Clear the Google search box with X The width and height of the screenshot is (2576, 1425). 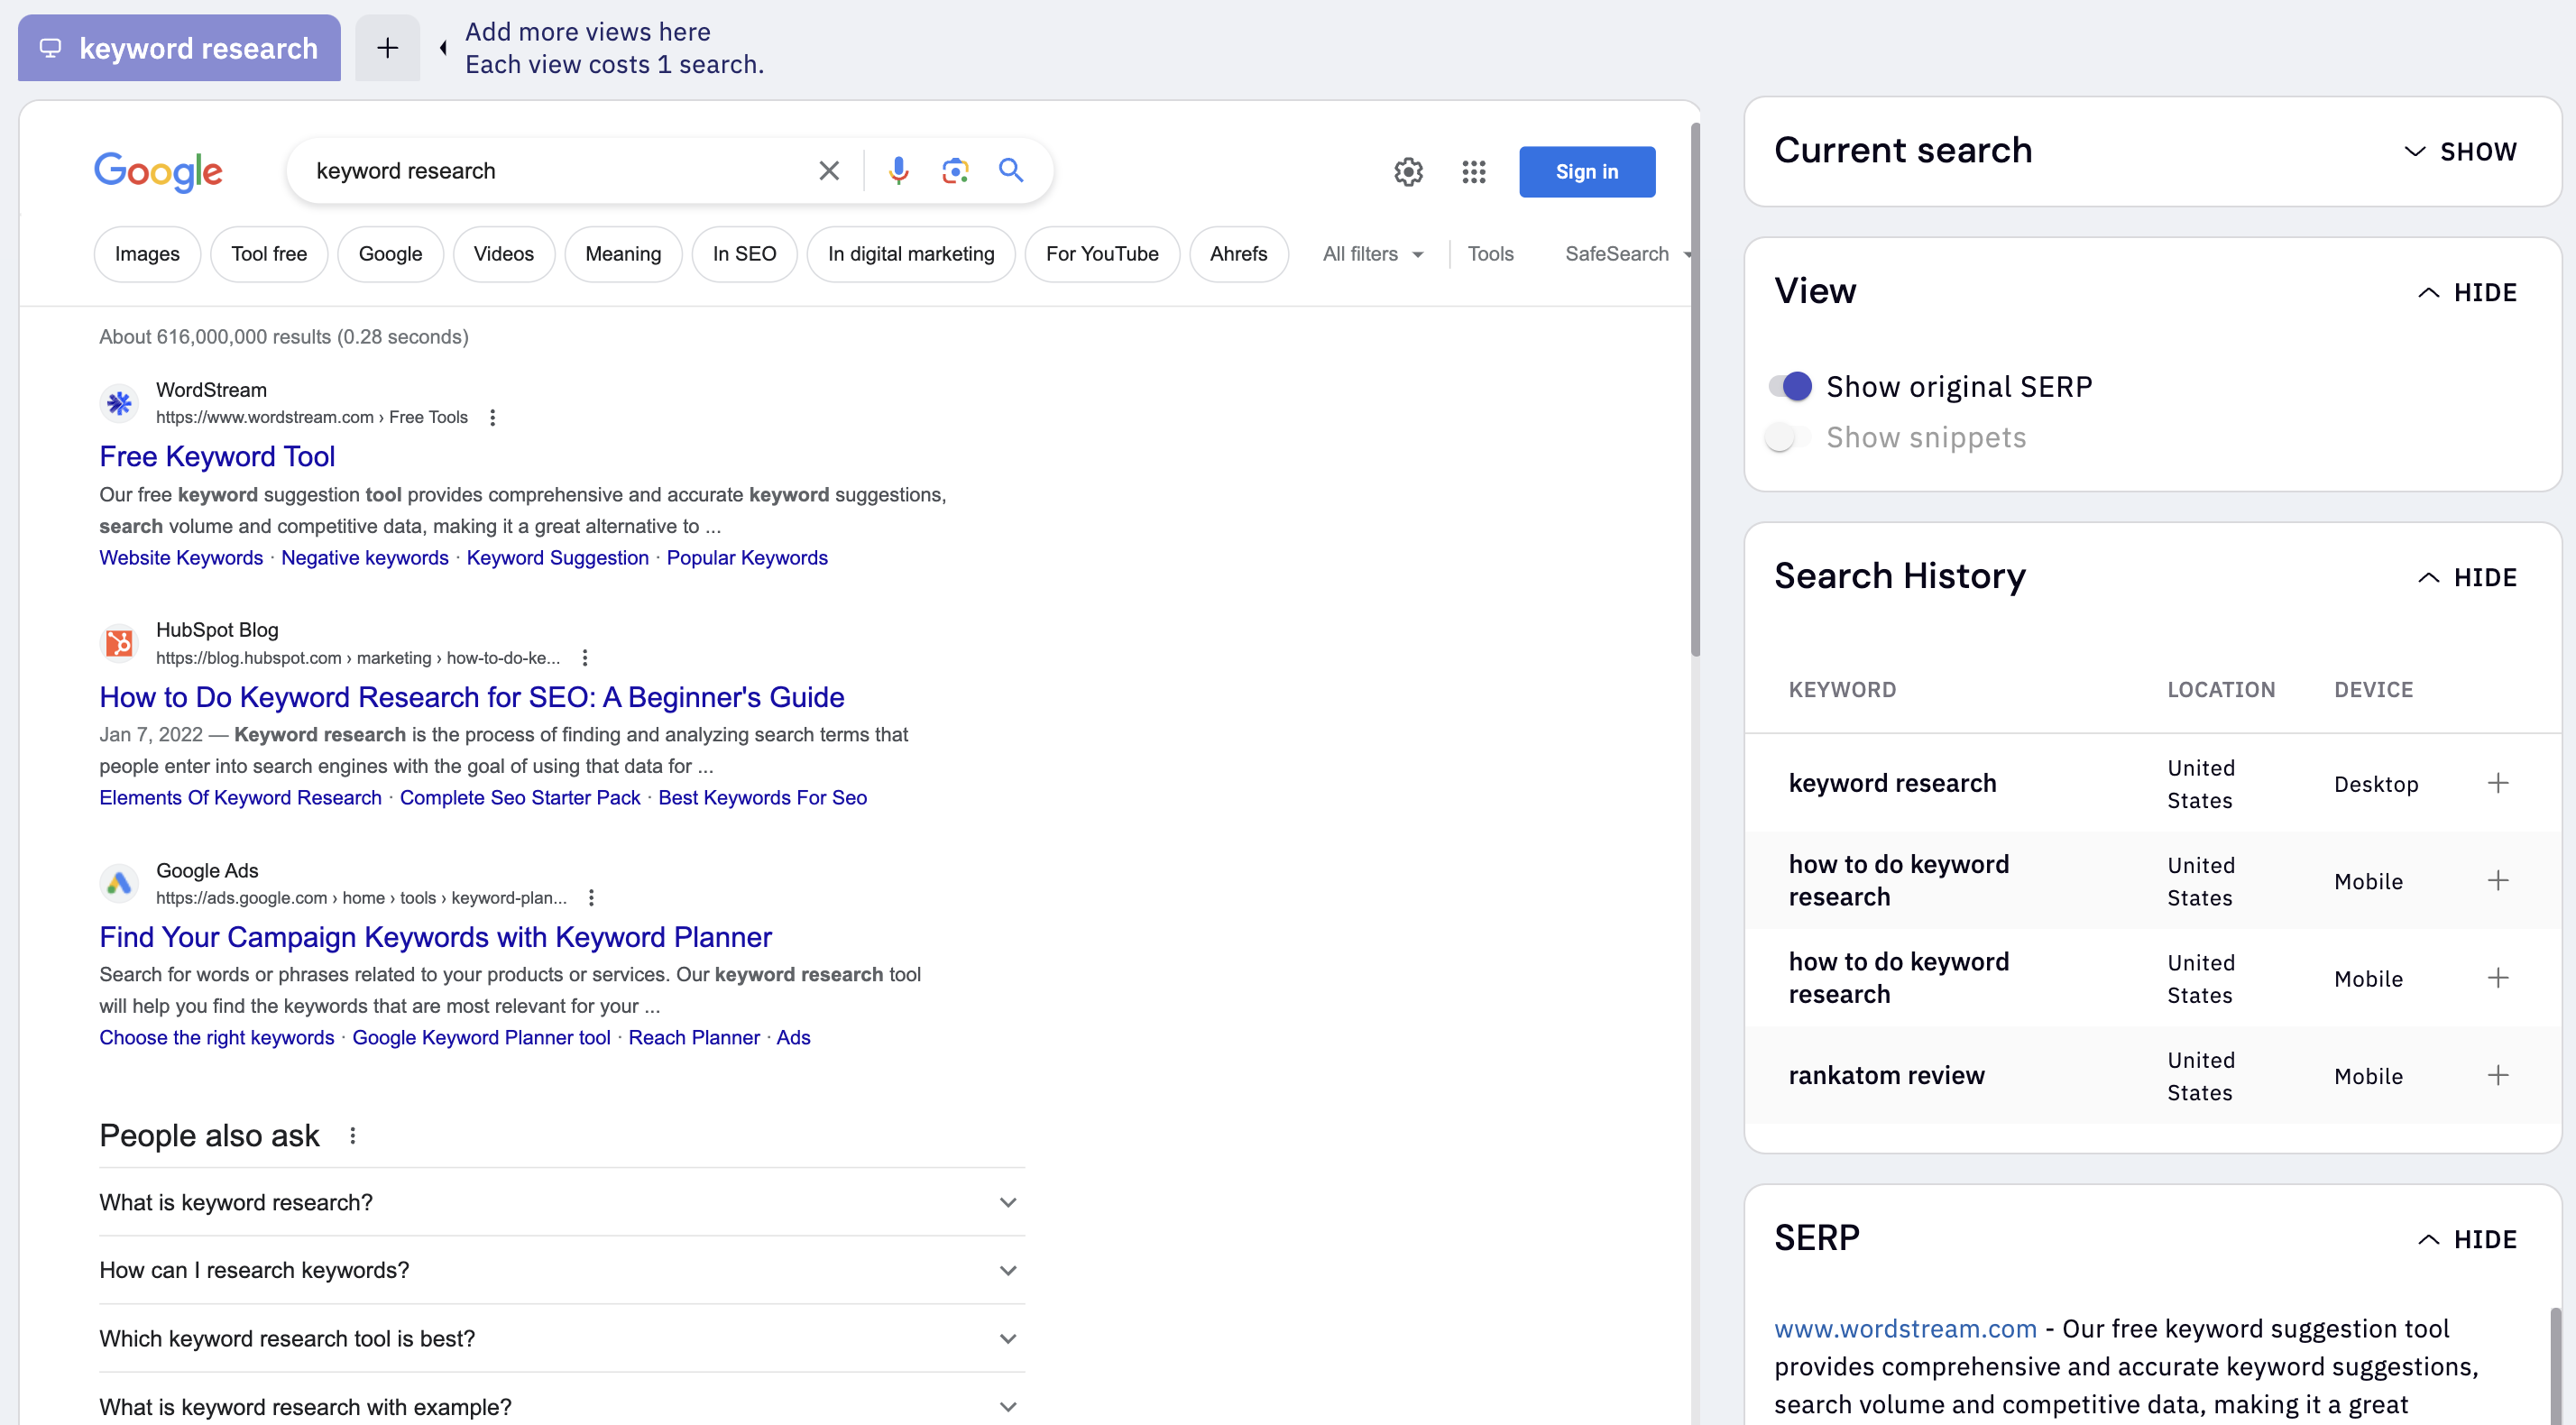(x=829, y=171)
